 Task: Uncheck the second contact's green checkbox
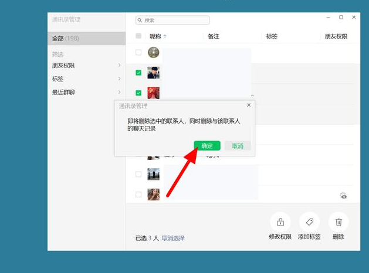pos(138,73)
